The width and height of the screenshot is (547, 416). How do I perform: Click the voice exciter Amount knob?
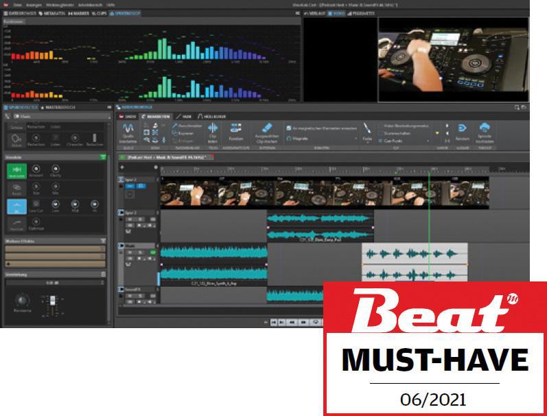[36, 169]
